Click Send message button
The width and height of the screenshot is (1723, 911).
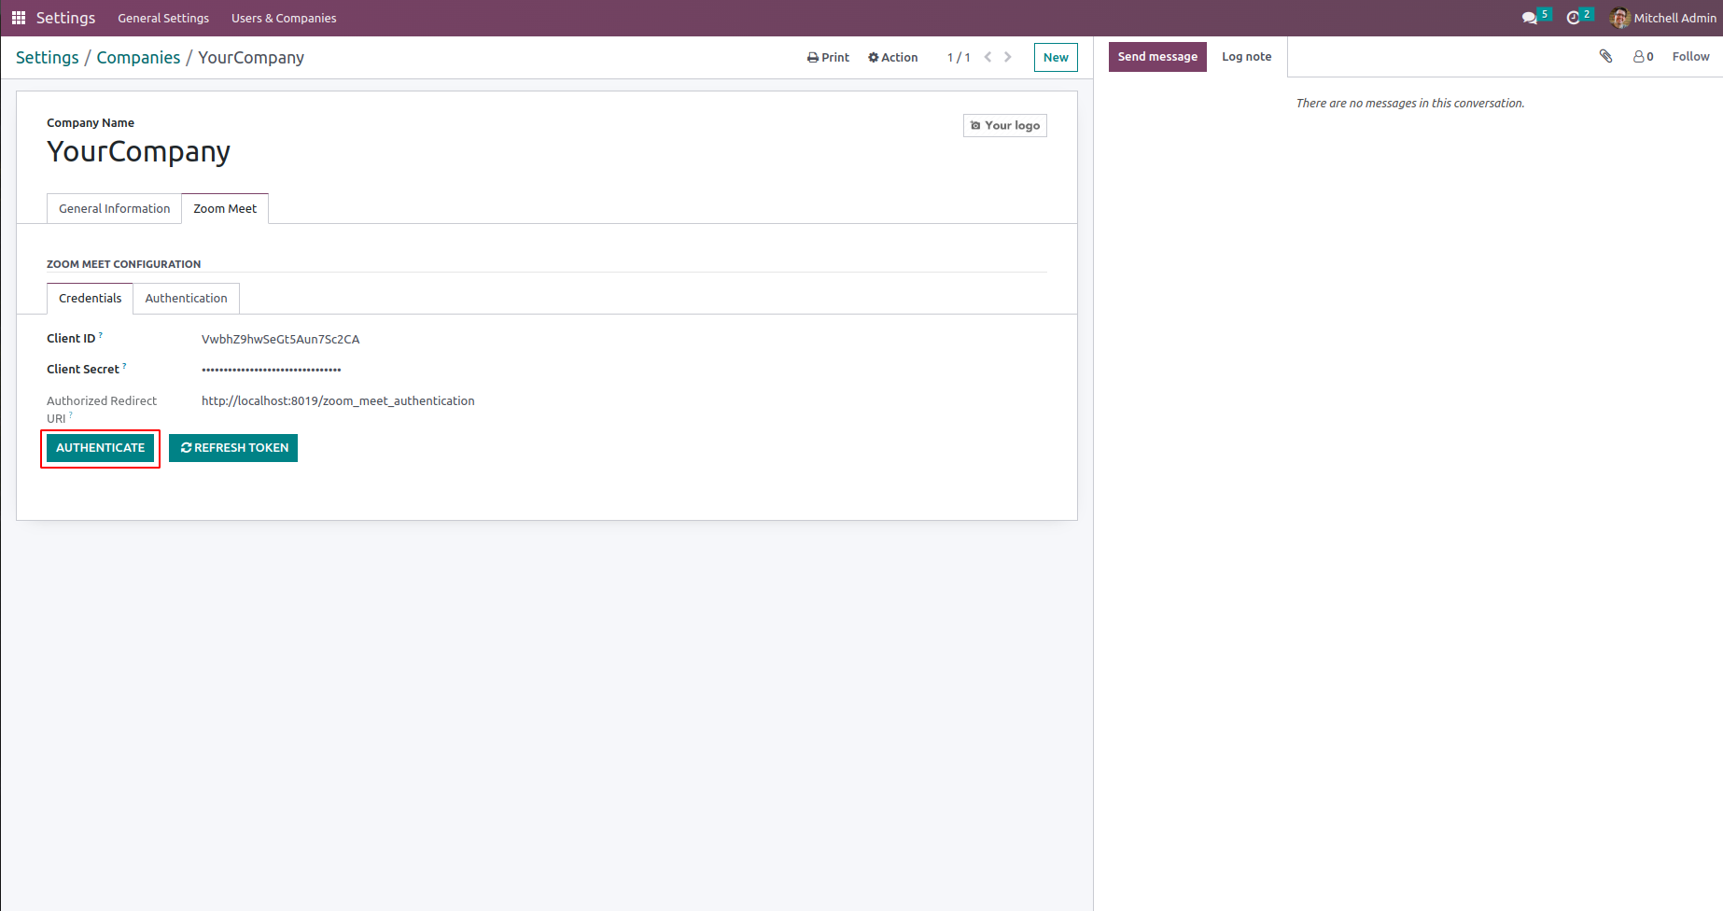(x=1157, y=56)
